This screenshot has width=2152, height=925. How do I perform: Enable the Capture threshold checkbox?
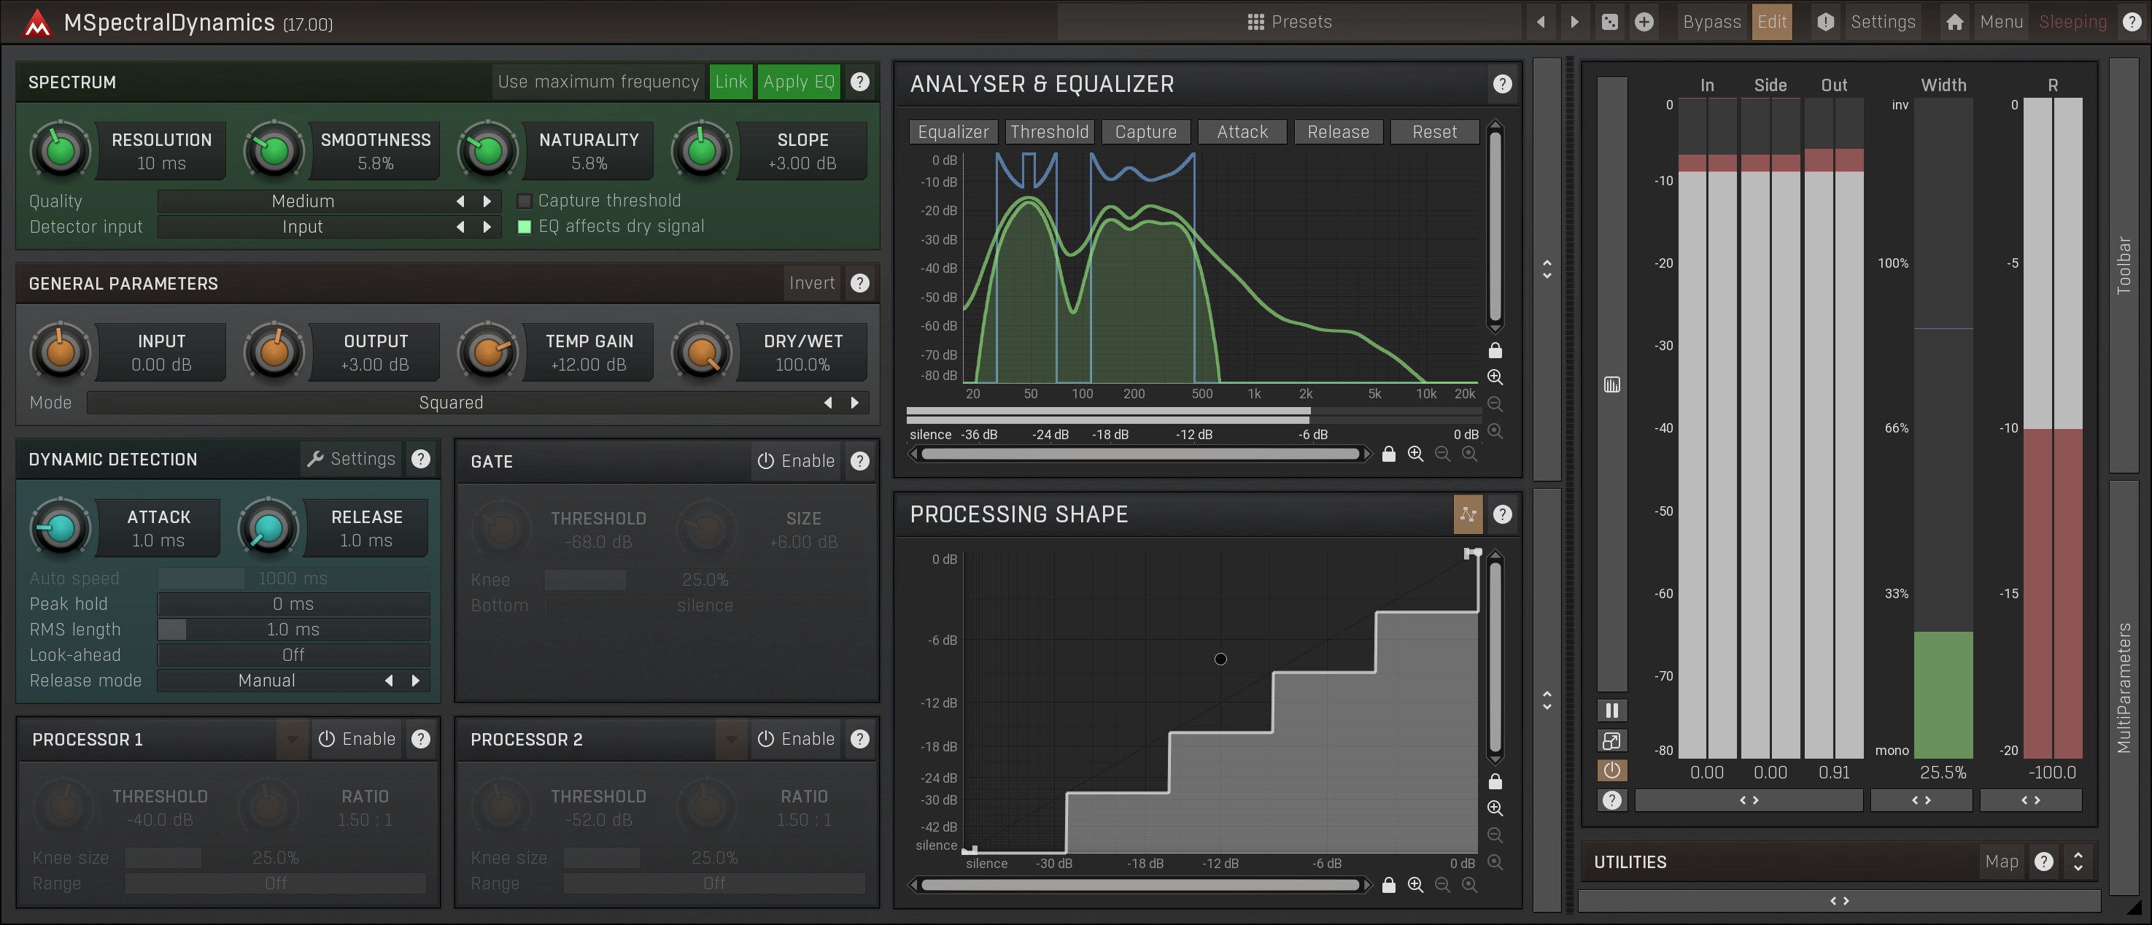[x=525, y=201]
